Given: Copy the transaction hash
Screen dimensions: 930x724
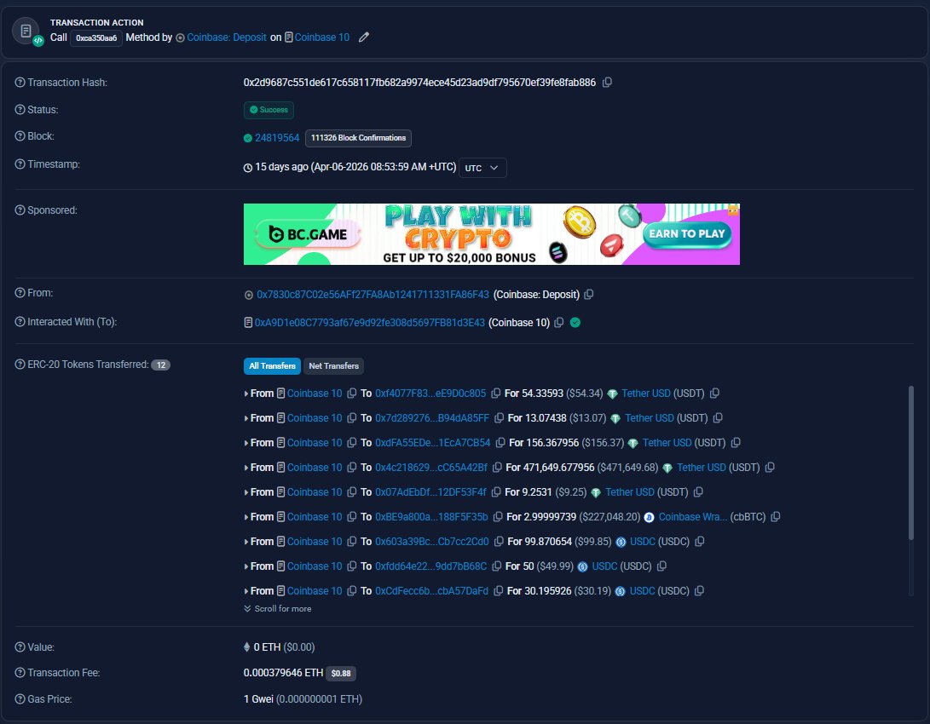Looking at the screenshot, I should coord(607,83).
